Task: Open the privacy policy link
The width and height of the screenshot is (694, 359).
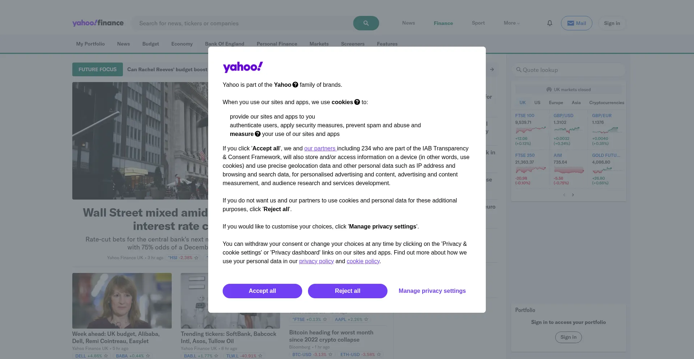Action: (x=316, y=261)
